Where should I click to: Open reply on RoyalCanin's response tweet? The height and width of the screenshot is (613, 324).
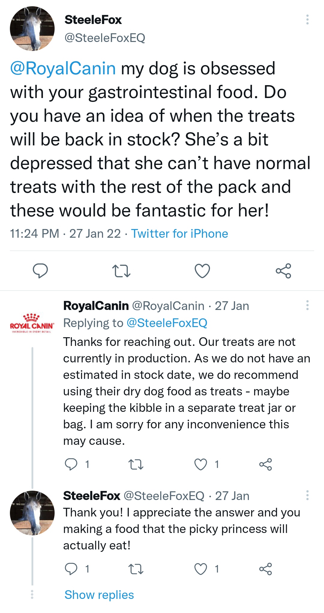pos(71,464)
